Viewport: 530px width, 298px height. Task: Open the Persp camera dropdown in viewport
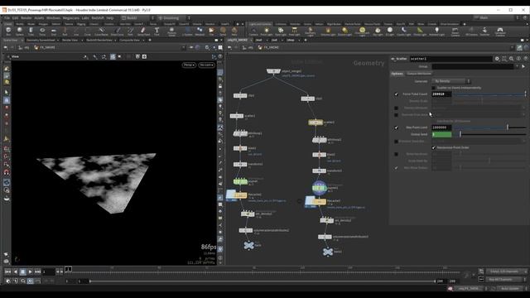[x=189, y=65]
